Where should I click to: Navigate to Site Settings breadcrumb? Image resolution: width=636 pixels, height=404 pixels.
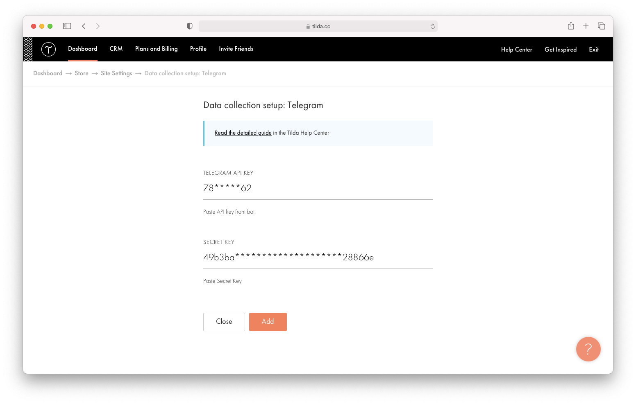[116, 73]
